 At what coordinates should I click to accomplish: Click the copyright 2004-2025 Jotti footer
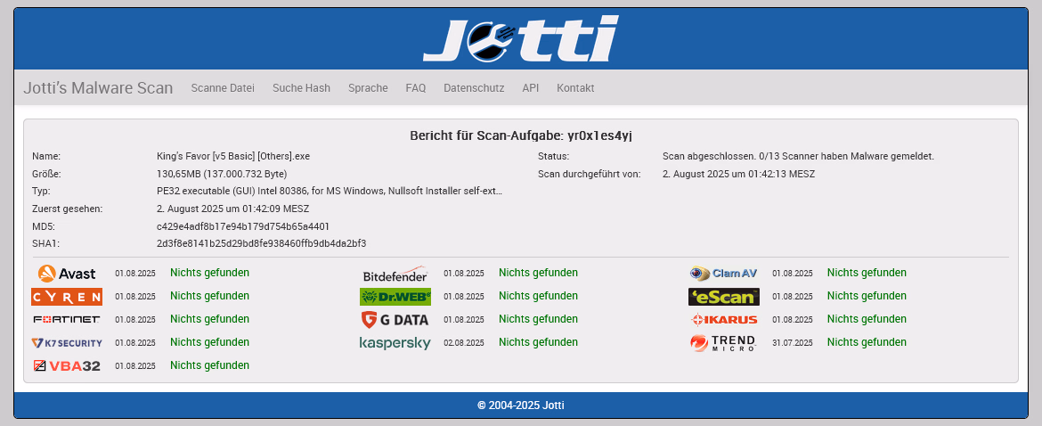coord(520,406)
